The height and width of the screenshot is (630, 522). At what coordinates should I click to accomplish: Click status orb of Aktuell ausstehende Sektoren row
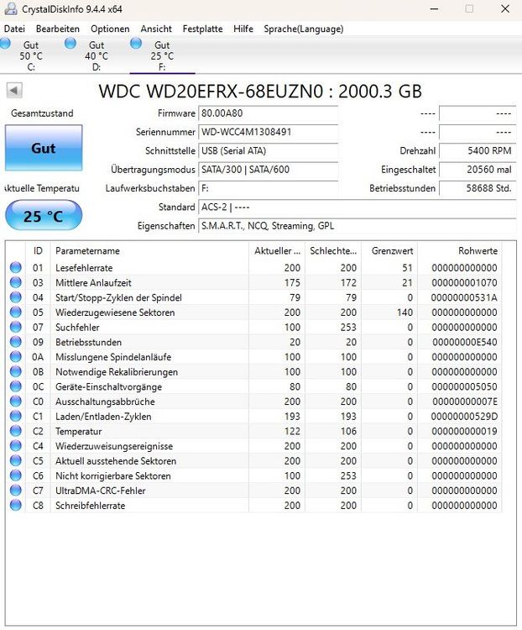(16, 461)
